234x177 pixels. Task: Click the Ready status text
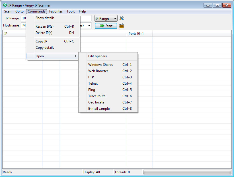(7, 172)
